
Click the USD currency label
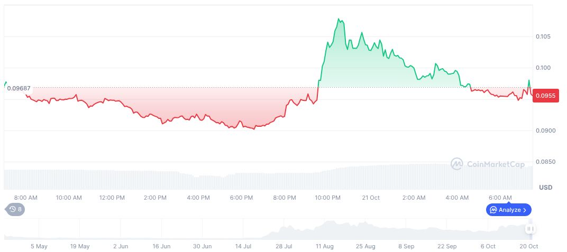tap(545, 188)
